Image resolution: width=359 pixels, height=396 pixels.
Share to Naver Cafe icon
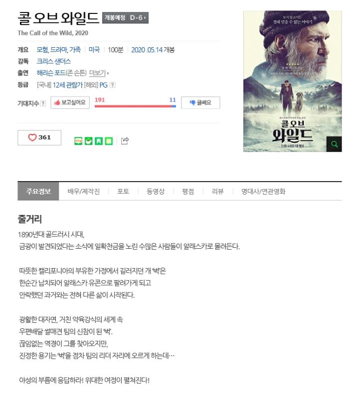click(x=88, y=141)
